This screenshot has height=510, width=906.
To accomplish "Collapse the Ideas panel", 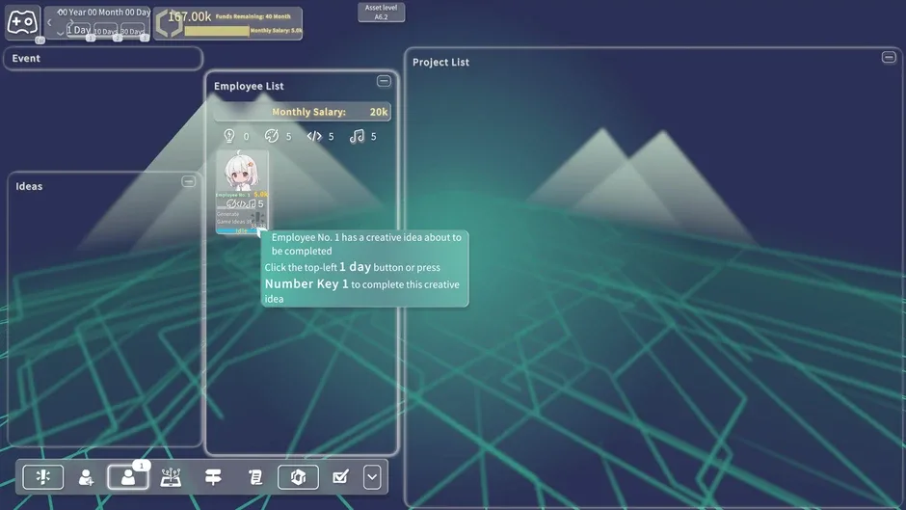I will (188, 181).
